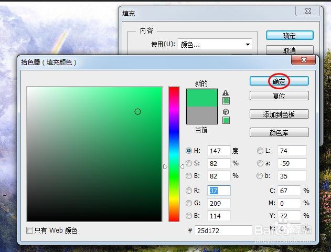
Task: Click the out-of-gamut warning triangle icon
Action: (x=226, y=92)
